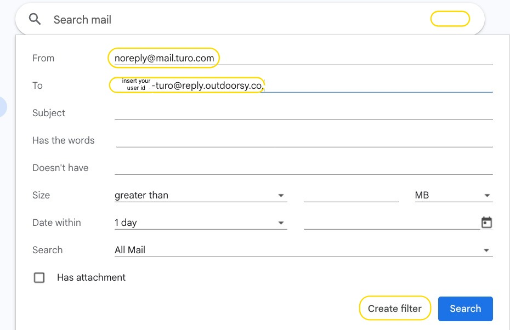Click the 'Has attachment' label text
510x330 pixels.
(x=91, y=277)
